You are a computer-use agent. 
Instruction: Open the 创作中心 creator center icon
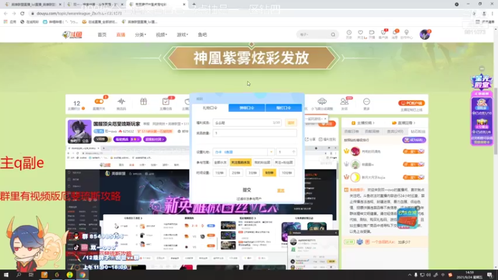coord(406,34)
